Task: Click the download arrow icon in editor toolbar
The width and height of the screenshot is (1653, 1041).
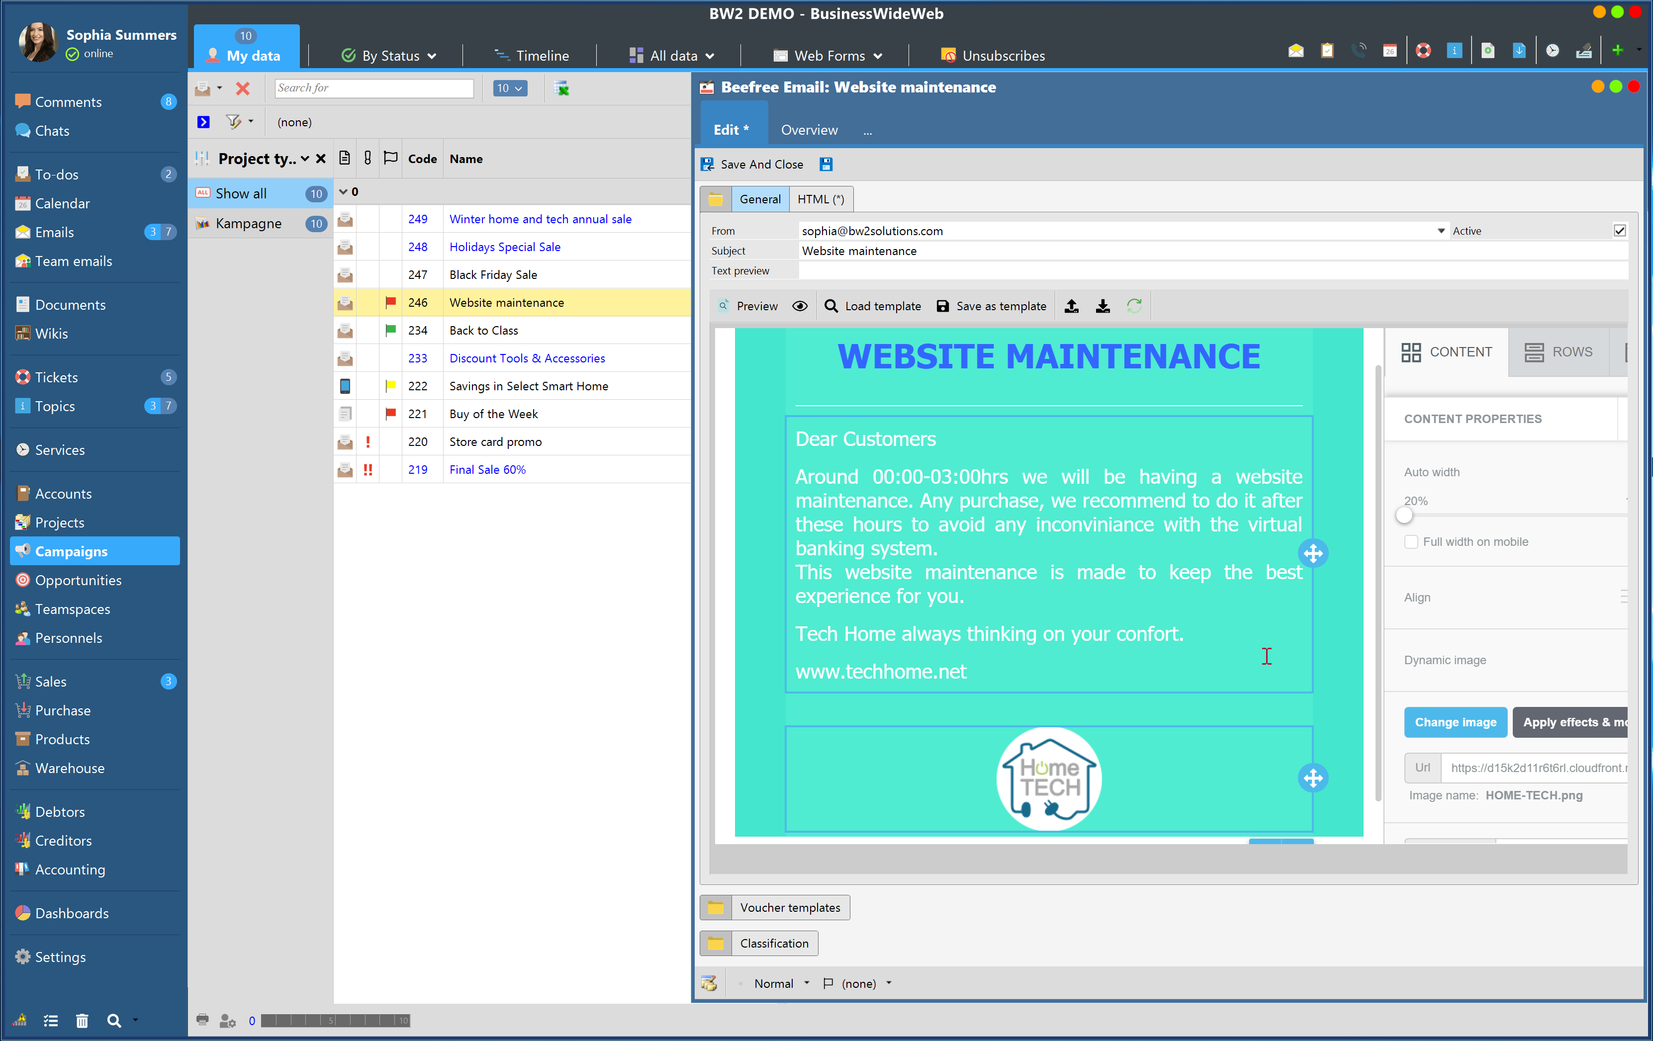Action: [x=1103, y=306]
